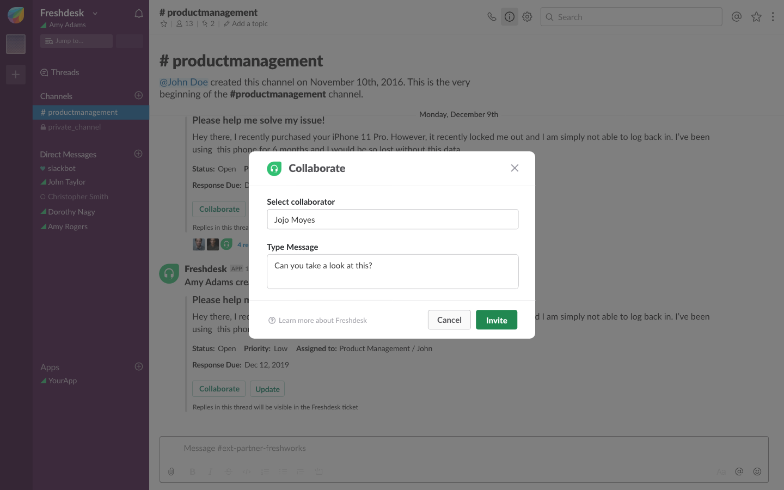
Task: Click the Invite button
Action: 497,320
